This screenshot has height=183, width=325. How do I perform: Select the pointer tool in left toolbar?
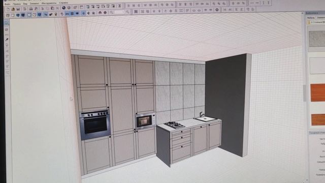tap(7, 23)
